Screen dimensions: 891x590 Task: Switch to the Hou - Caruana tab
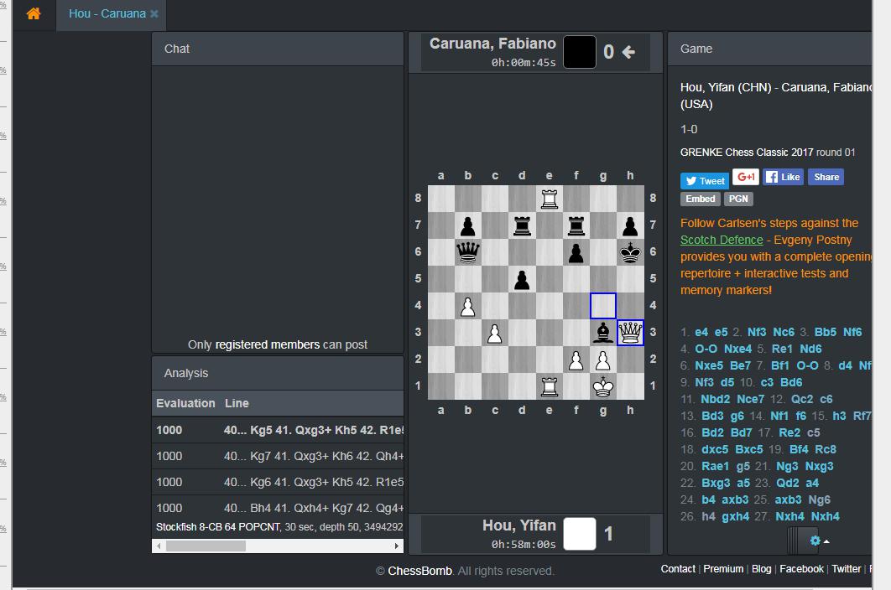[x=107, y=13]
